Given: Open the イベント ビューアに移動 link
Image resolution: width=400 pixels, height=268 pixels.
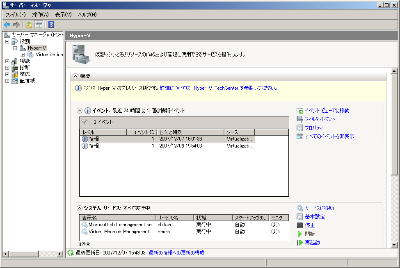Looking at the screenshot, I should [x=327, y=111].
